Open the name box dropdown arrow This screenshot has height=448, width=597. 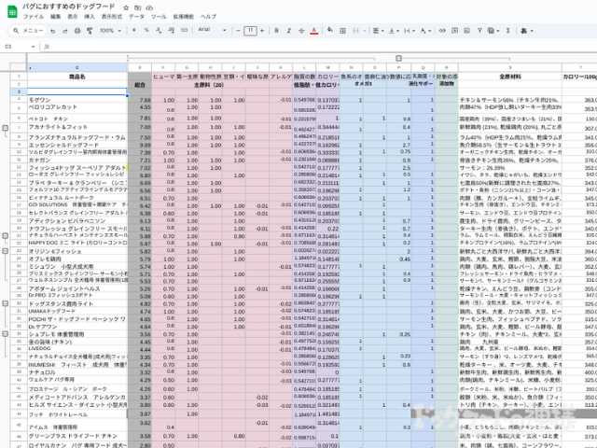coord(34,47)
